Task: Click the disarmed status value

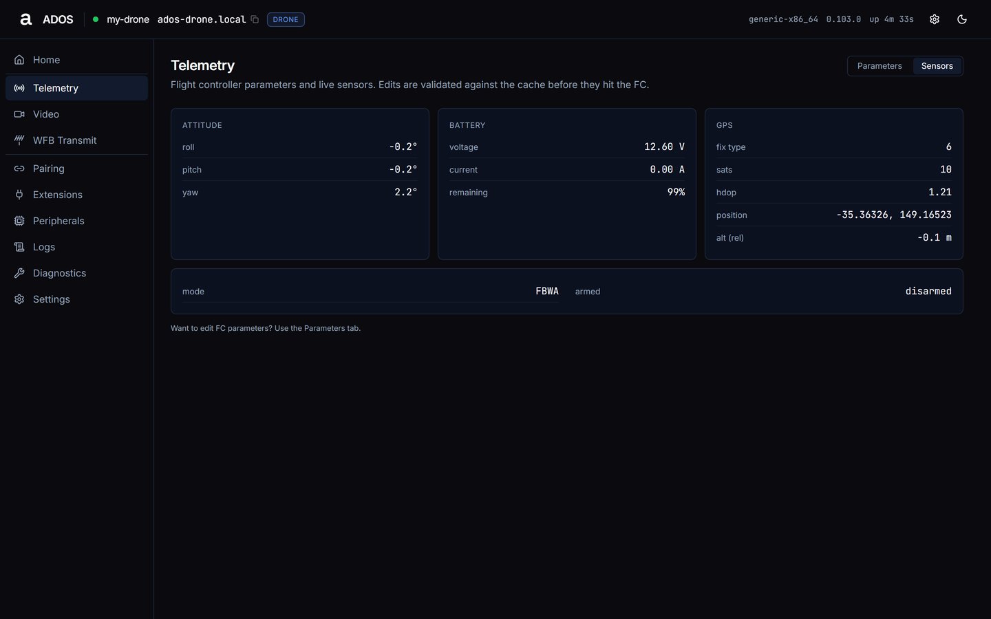Action: tap(928, 291)
